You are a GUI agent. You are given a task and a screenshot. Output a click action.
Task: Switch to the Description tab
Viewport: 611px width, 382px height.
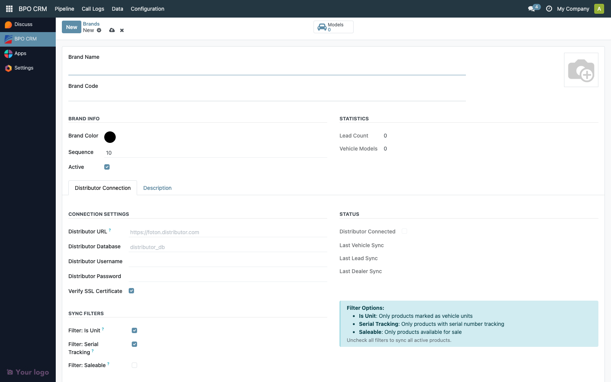pos(157,188)
